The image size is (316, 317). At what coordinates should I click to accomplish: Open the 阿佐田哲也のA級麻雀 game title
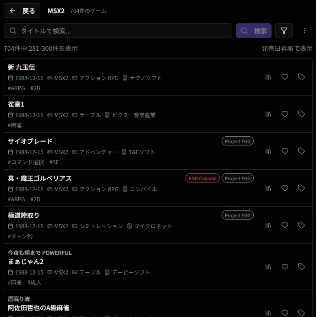(38, 308)
